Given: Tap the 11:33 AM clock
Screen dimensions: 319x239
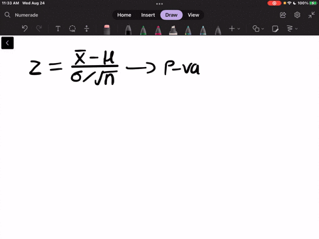Looking at the screenshot, I should point(11,3).
